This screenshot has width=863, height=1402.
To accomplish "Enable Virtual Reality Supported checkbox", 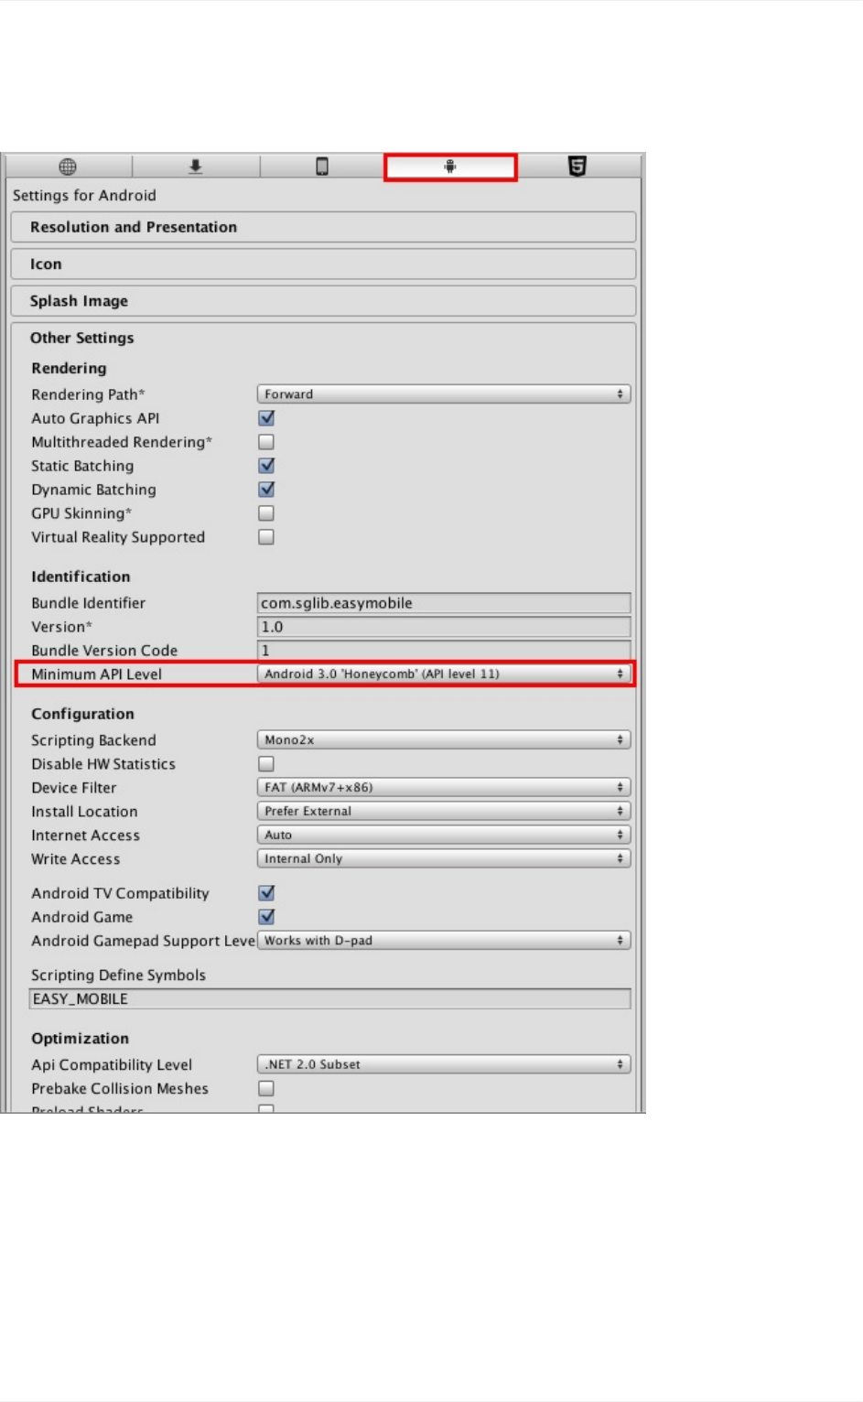I will pyautogui.click(x=266, y=537).
